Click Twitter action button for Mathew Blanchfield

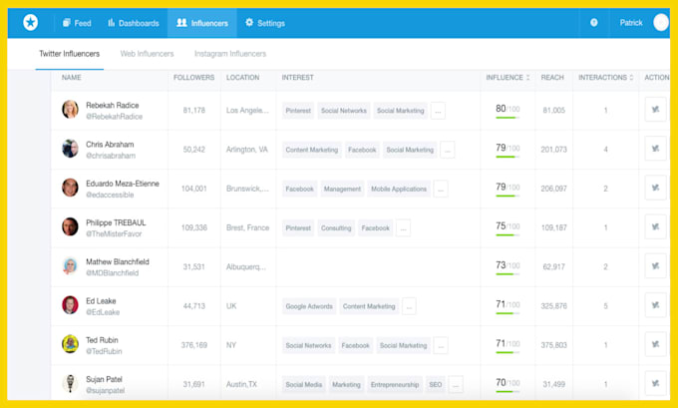[655, 266]
